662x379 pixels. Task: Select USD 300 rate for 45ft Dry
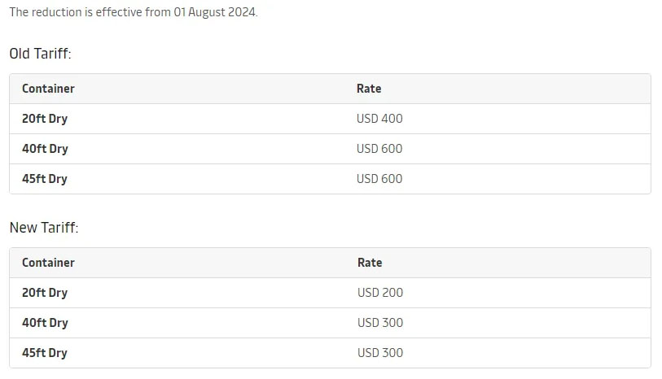pyautogui.click(x=380, y=352)
